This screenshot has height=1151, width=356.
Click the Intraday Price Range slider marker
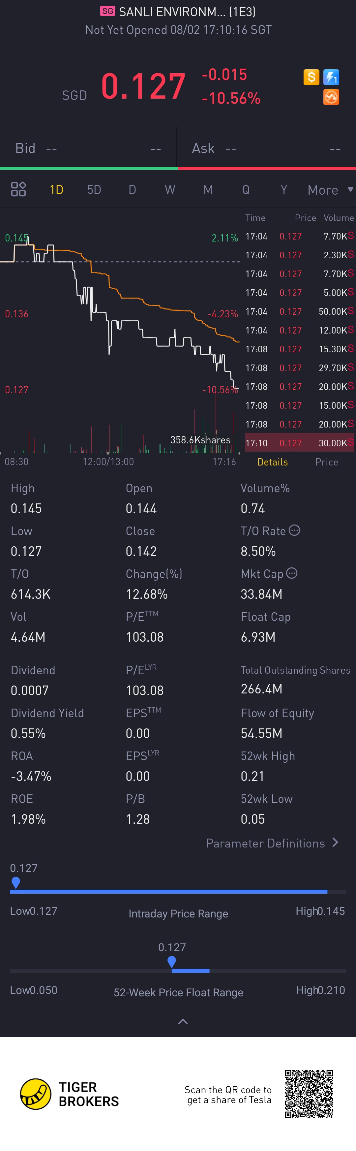[15, 882]
